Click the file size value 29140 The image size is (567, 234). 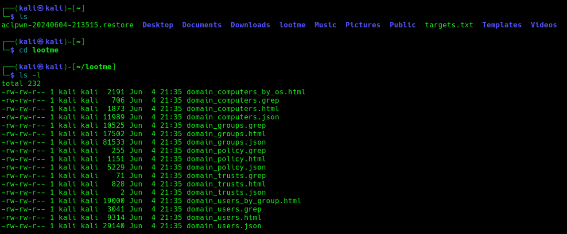click(x=114, y=226)
